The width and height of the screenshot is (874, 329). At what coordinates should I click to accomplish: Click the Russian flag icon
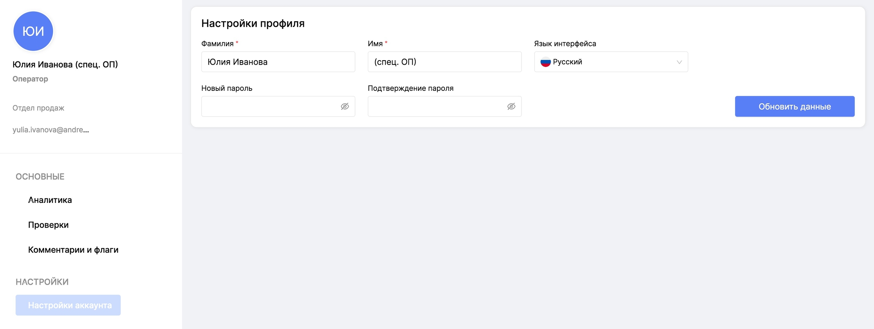tap(545, 62)
